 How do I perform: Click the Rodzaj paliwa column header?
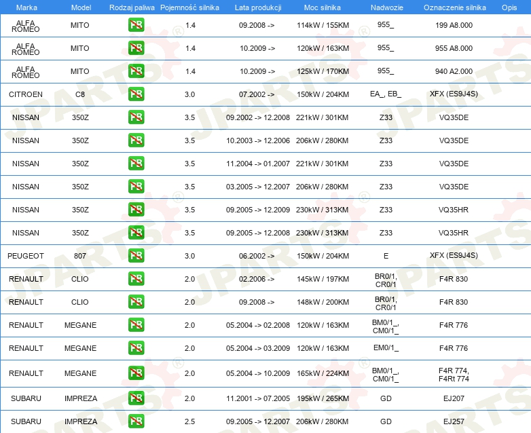coord(132,7)
